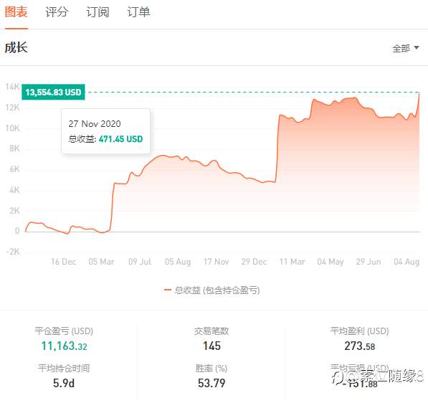Click the 05 Mar axis date
This screenshot has height=403, width=428.
tap(102, 262)
